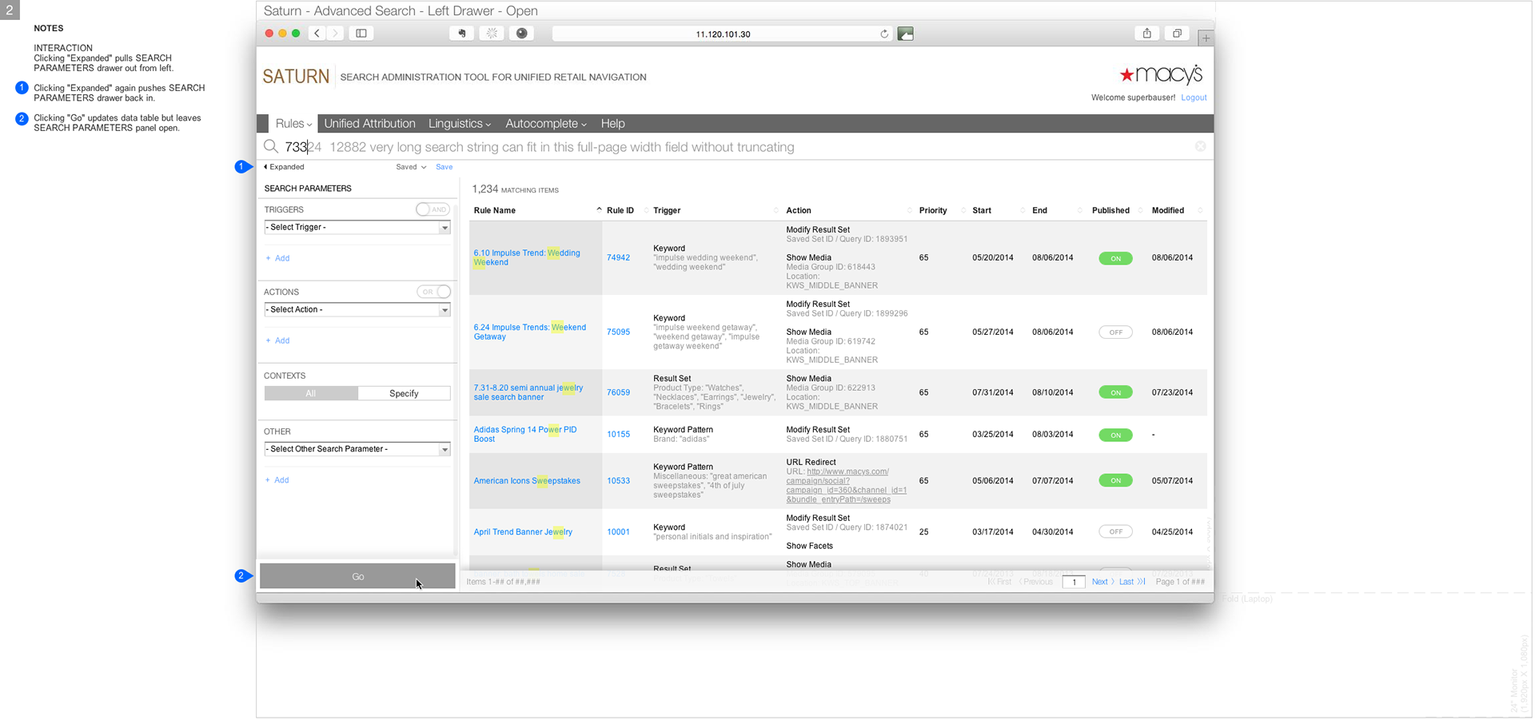Go to the Next page

[1102, 582]
